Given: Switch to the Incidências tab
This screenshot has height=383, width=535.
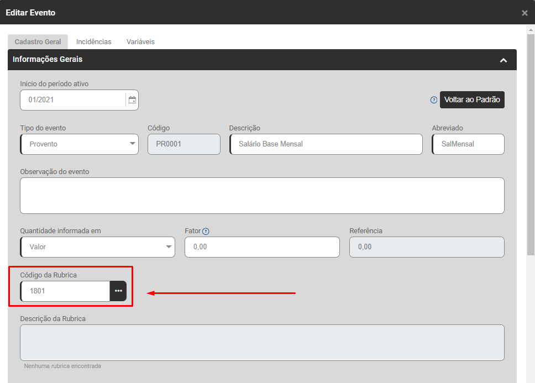Looking at the screenshot, I should pyautogui.click(x=93, y=42).
